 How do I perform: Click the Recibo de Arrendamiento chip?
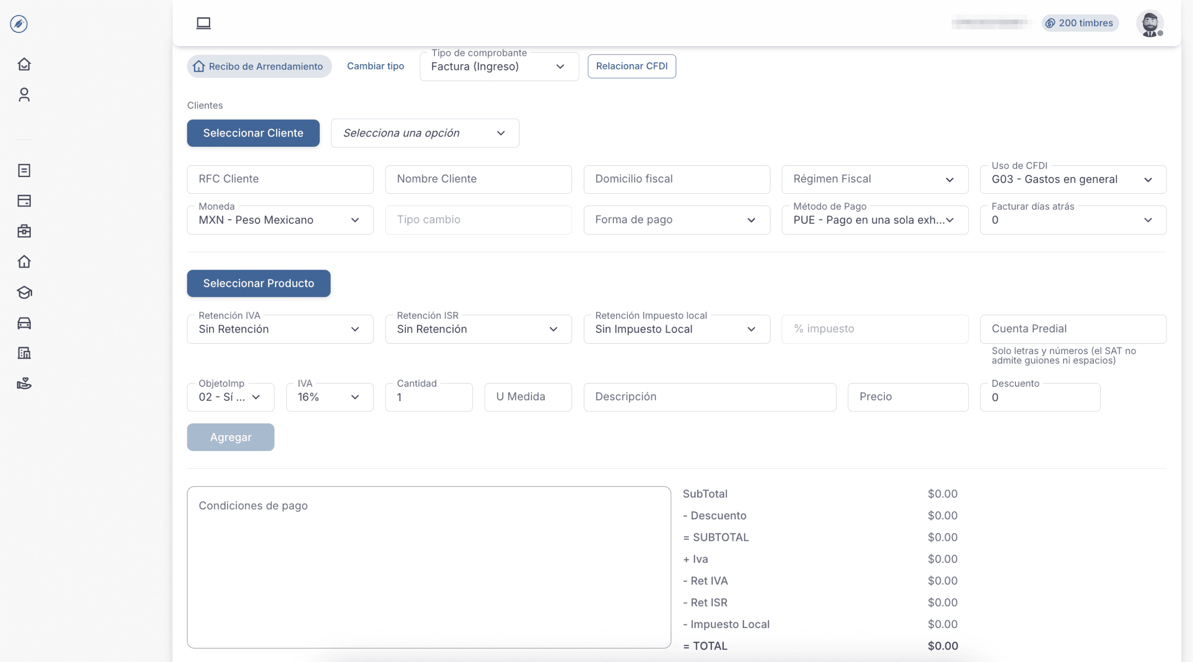(259, 66)
